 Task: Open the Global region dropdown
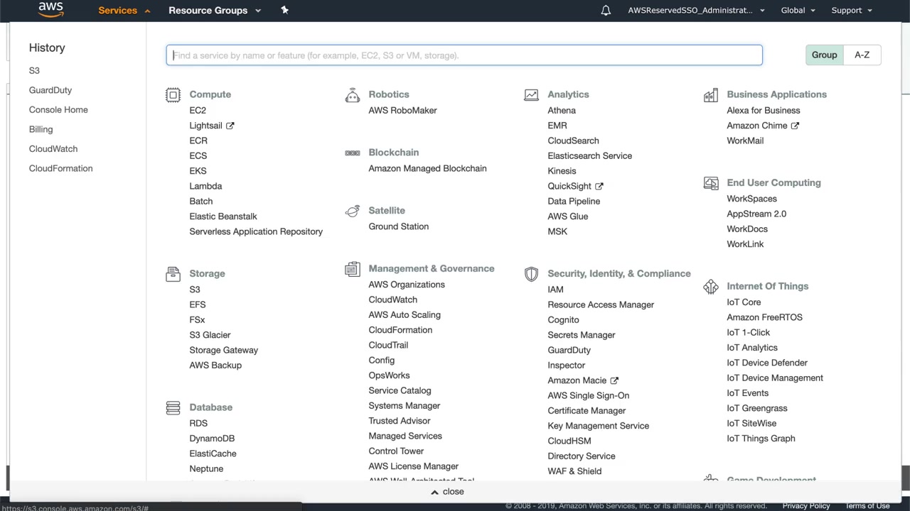(x=798, y=11)
